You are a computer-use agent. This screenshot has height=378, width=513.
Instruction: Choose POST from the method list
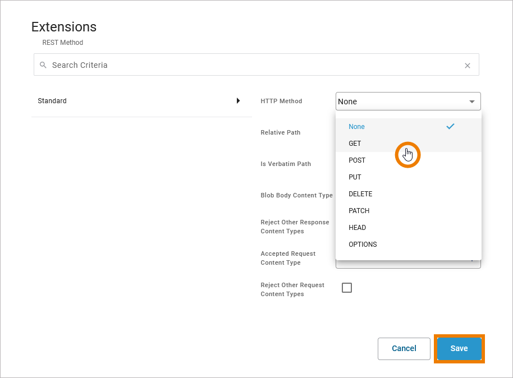[357, 160]
